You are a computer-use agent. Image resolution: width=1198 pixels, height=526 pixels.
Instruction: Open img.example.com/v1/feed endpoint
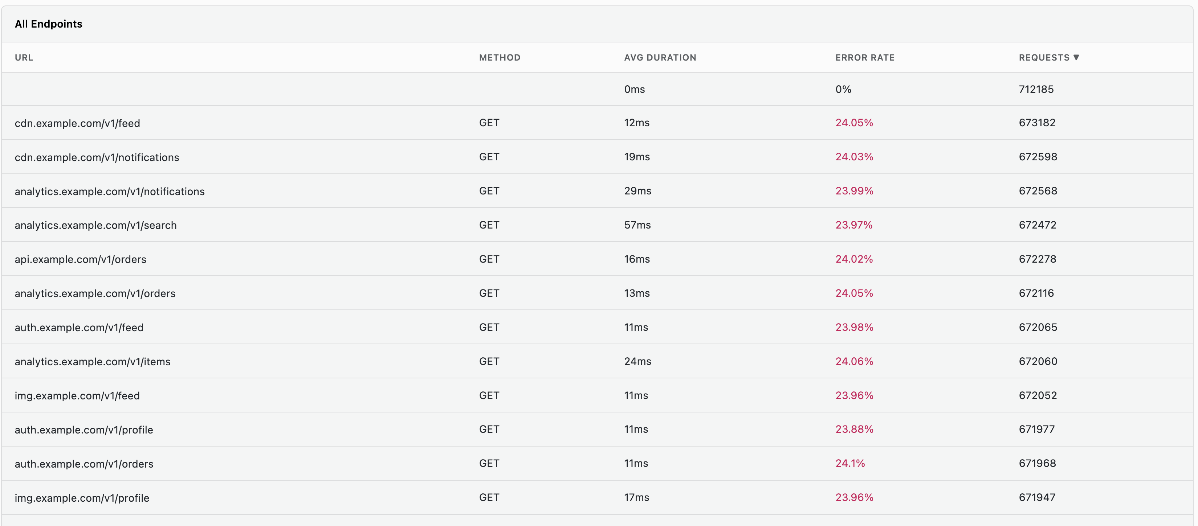77,395
